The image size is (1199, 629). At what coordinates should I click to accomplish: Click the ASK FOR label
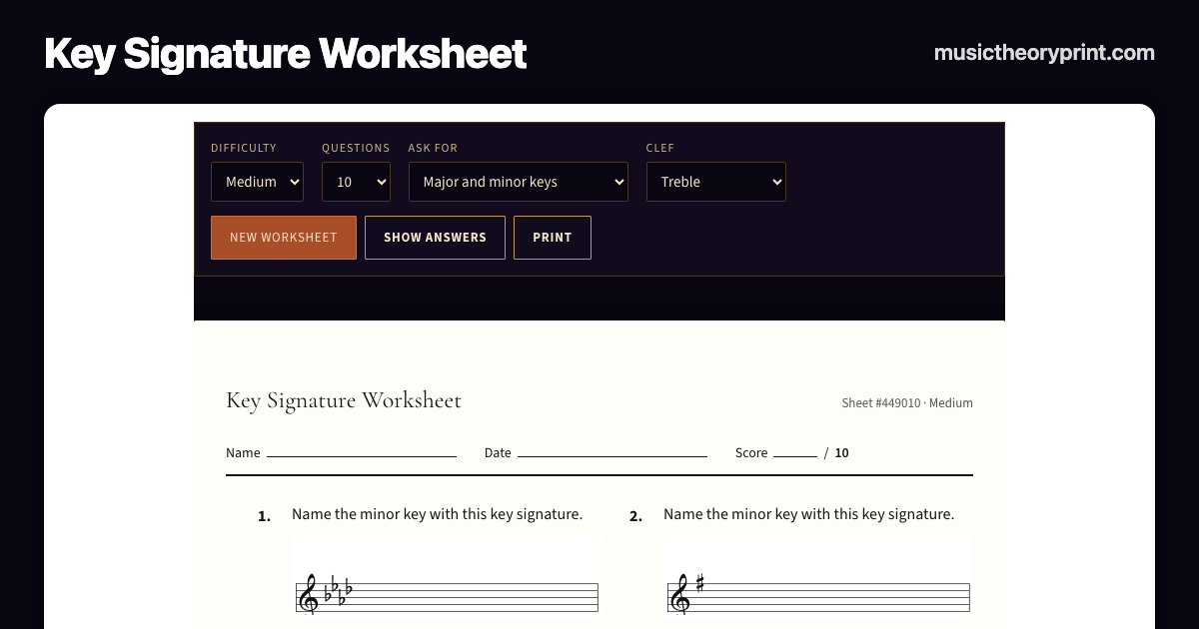click(433, 148)
